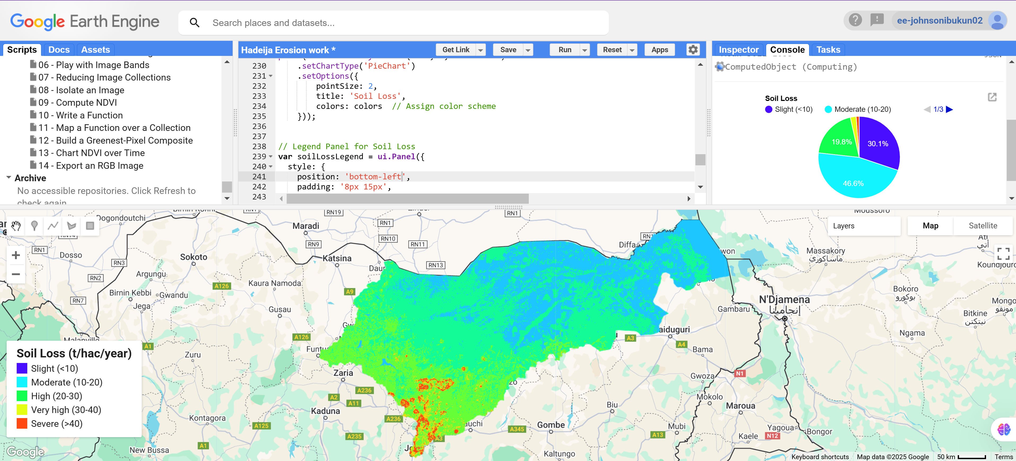Open the Docs tab in left panel

point(58,49)
